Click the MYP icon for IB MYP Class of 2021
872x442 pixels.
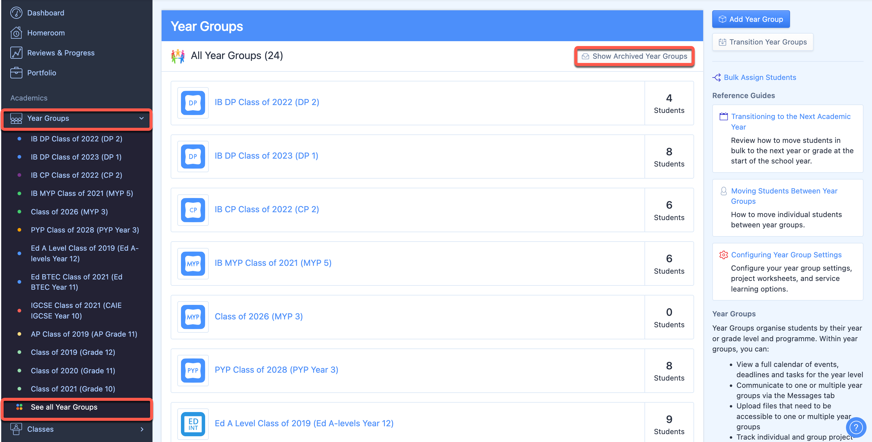(x=193, y=263)
